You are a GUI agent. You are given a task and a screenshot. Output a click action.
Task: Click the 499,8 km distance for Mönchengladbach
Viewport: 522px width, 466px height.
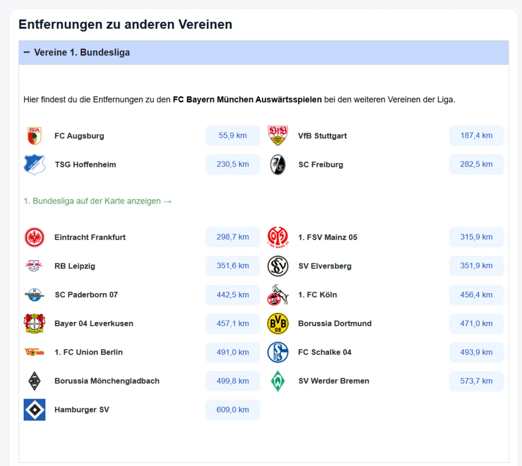point(233,381)
